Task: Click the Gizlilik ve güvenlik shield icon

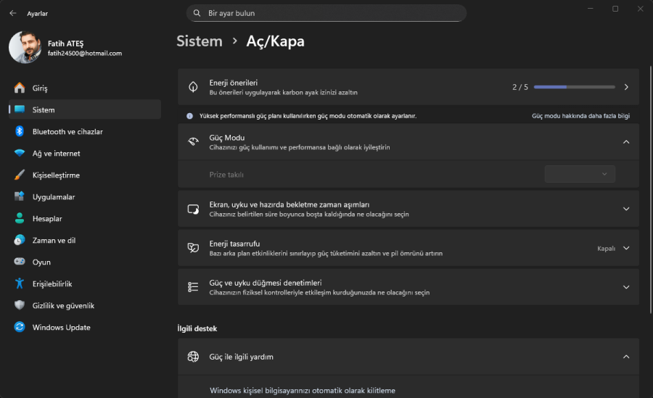Action: click(x=20, y=305)
